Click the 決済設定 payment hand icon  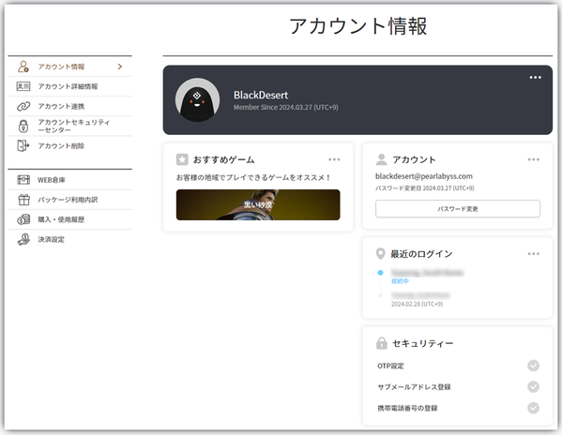[x=23, y=239]
